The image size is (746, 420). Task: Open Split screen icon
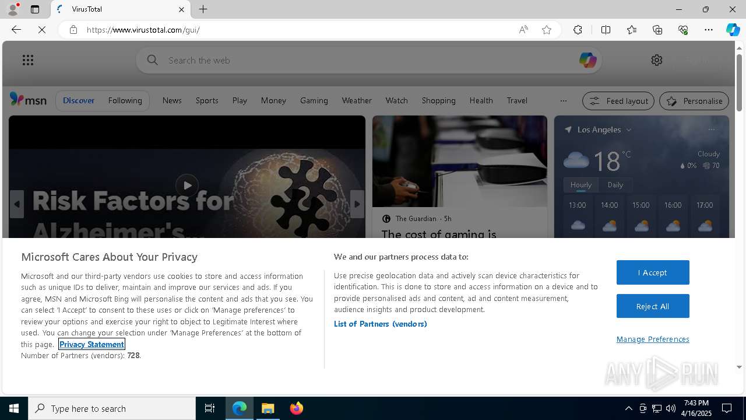point(606,30)
